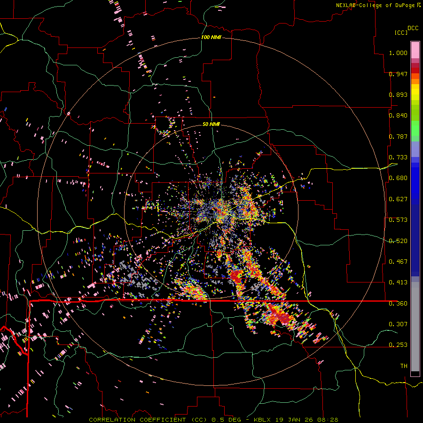Click the NEXLAB-College of DuPage title text
The height and width of the screenshot is (423, 423).
[x=376, y=5]
